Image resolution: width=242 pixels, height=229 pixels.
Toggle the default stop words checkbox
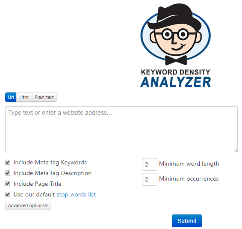[x=8, y=194]
